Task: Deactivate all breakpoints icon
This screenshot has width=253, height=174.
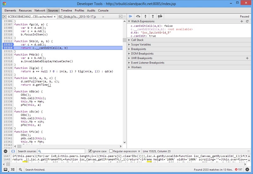Action: (x=160, y=16)
